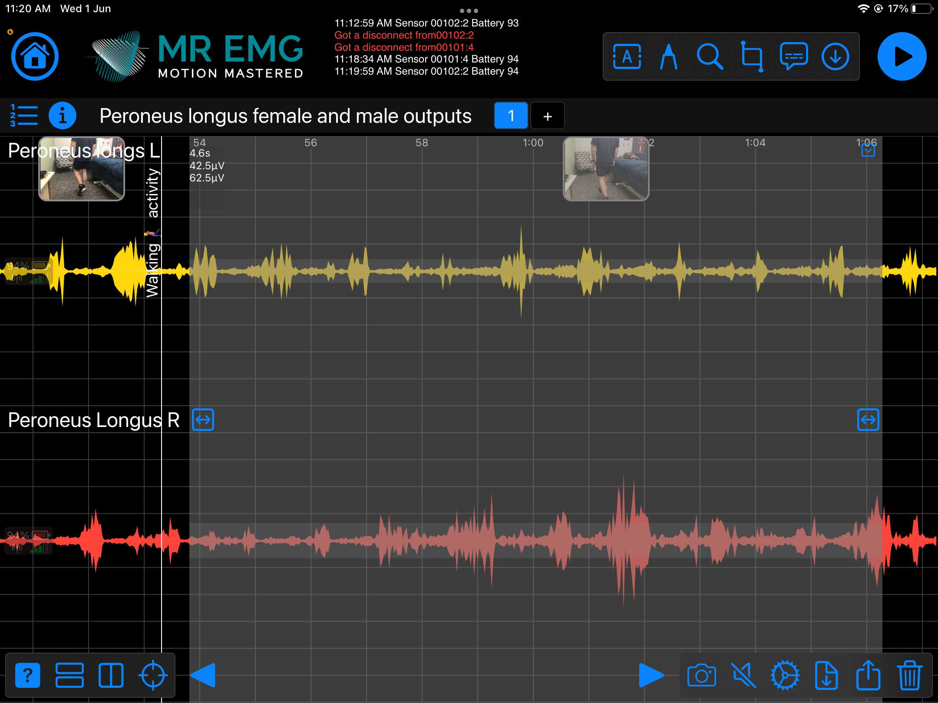Tap the red channel battery indicator
This screenshot has height=703, width=938.
(28, 541)
